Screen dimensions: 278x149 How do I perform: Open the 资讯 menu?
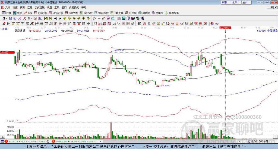tap(22, 7)
